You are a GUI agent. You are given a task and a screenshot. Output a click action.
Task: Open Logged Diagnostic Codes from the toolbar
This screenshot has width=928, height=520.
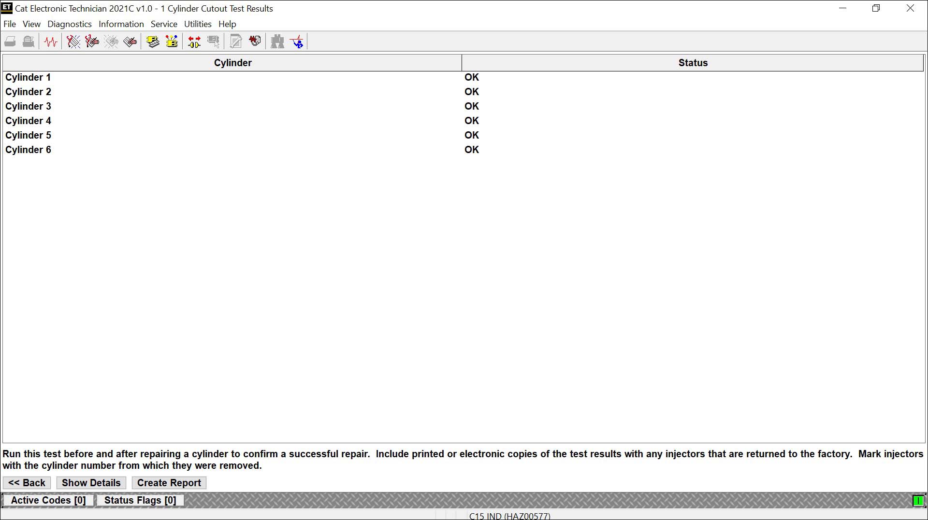pos(92,41)
